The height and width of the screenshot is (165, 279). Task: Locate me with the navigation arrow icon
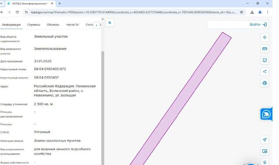[265, 140]
